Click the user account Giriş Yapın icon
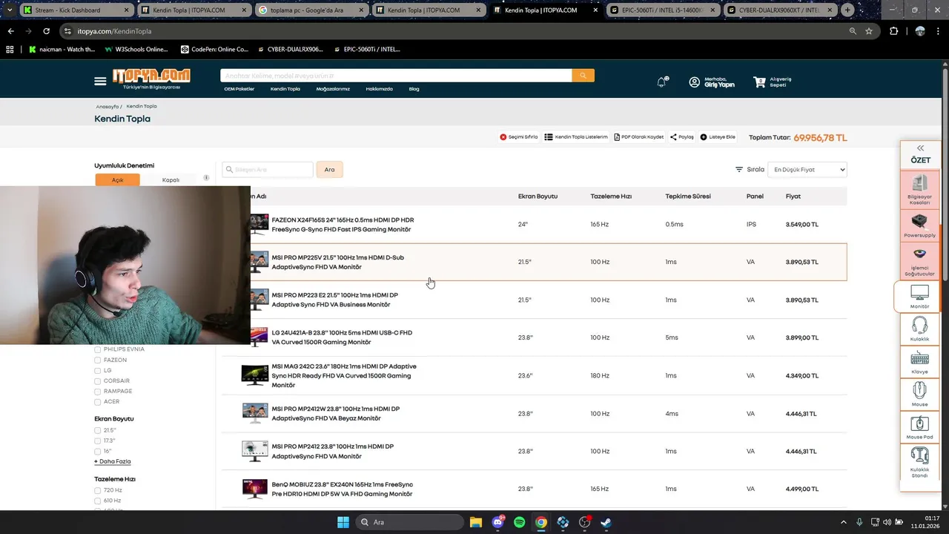949x534 pixels. (x=694, y=82)
